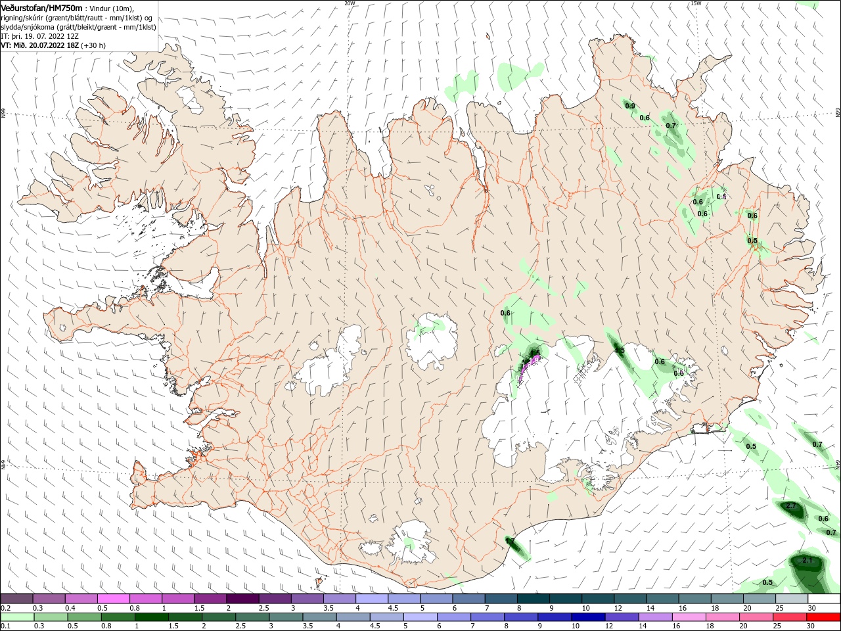Viewport: 841px width, 631px height.
Task: Select the pale green 0.1 rain legend swatch
Action: [16, 617]
